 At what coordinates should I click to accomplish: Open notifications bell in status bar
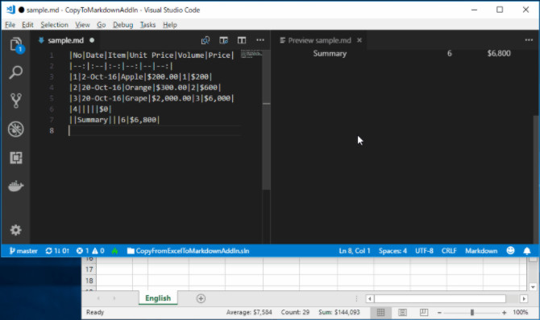(x=527, y=251)
